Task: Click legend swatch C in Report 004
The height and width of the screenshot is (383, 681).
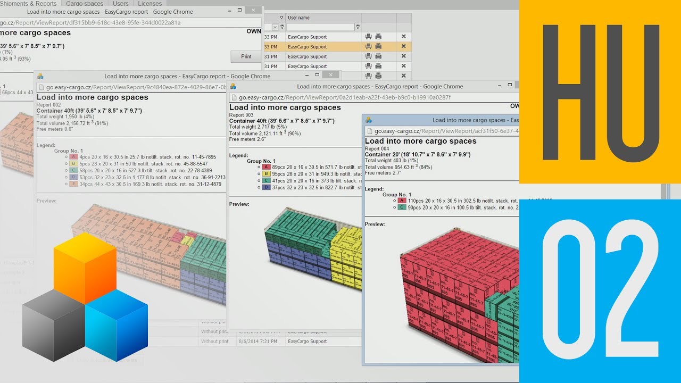Action: click(x=402, y=207)
